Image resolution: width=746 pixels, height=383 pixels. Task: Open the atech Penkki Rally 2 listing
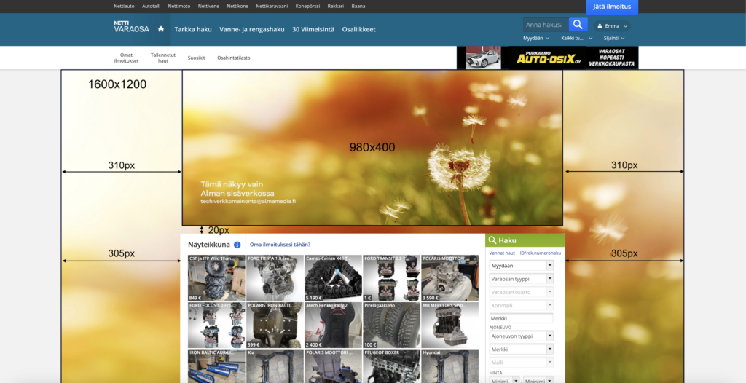point(333,325)
